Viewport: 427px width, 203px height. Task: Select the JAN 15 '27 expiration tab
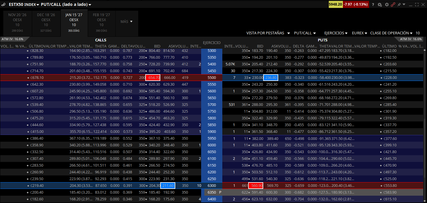74,23
